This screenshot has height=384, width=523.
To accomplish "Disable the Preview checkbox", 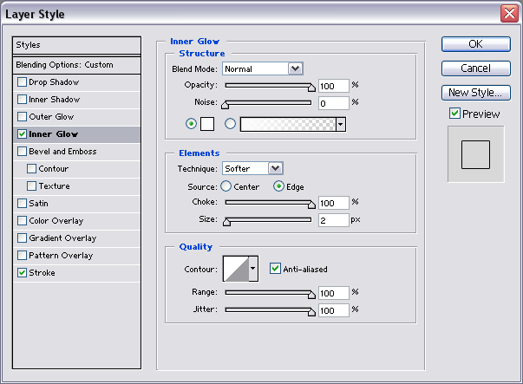I will pos(454,114).
